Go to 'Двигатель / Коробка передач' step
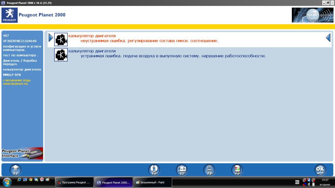Image resolution: width=335 pixels, height=188 pixels. point(20,62)
